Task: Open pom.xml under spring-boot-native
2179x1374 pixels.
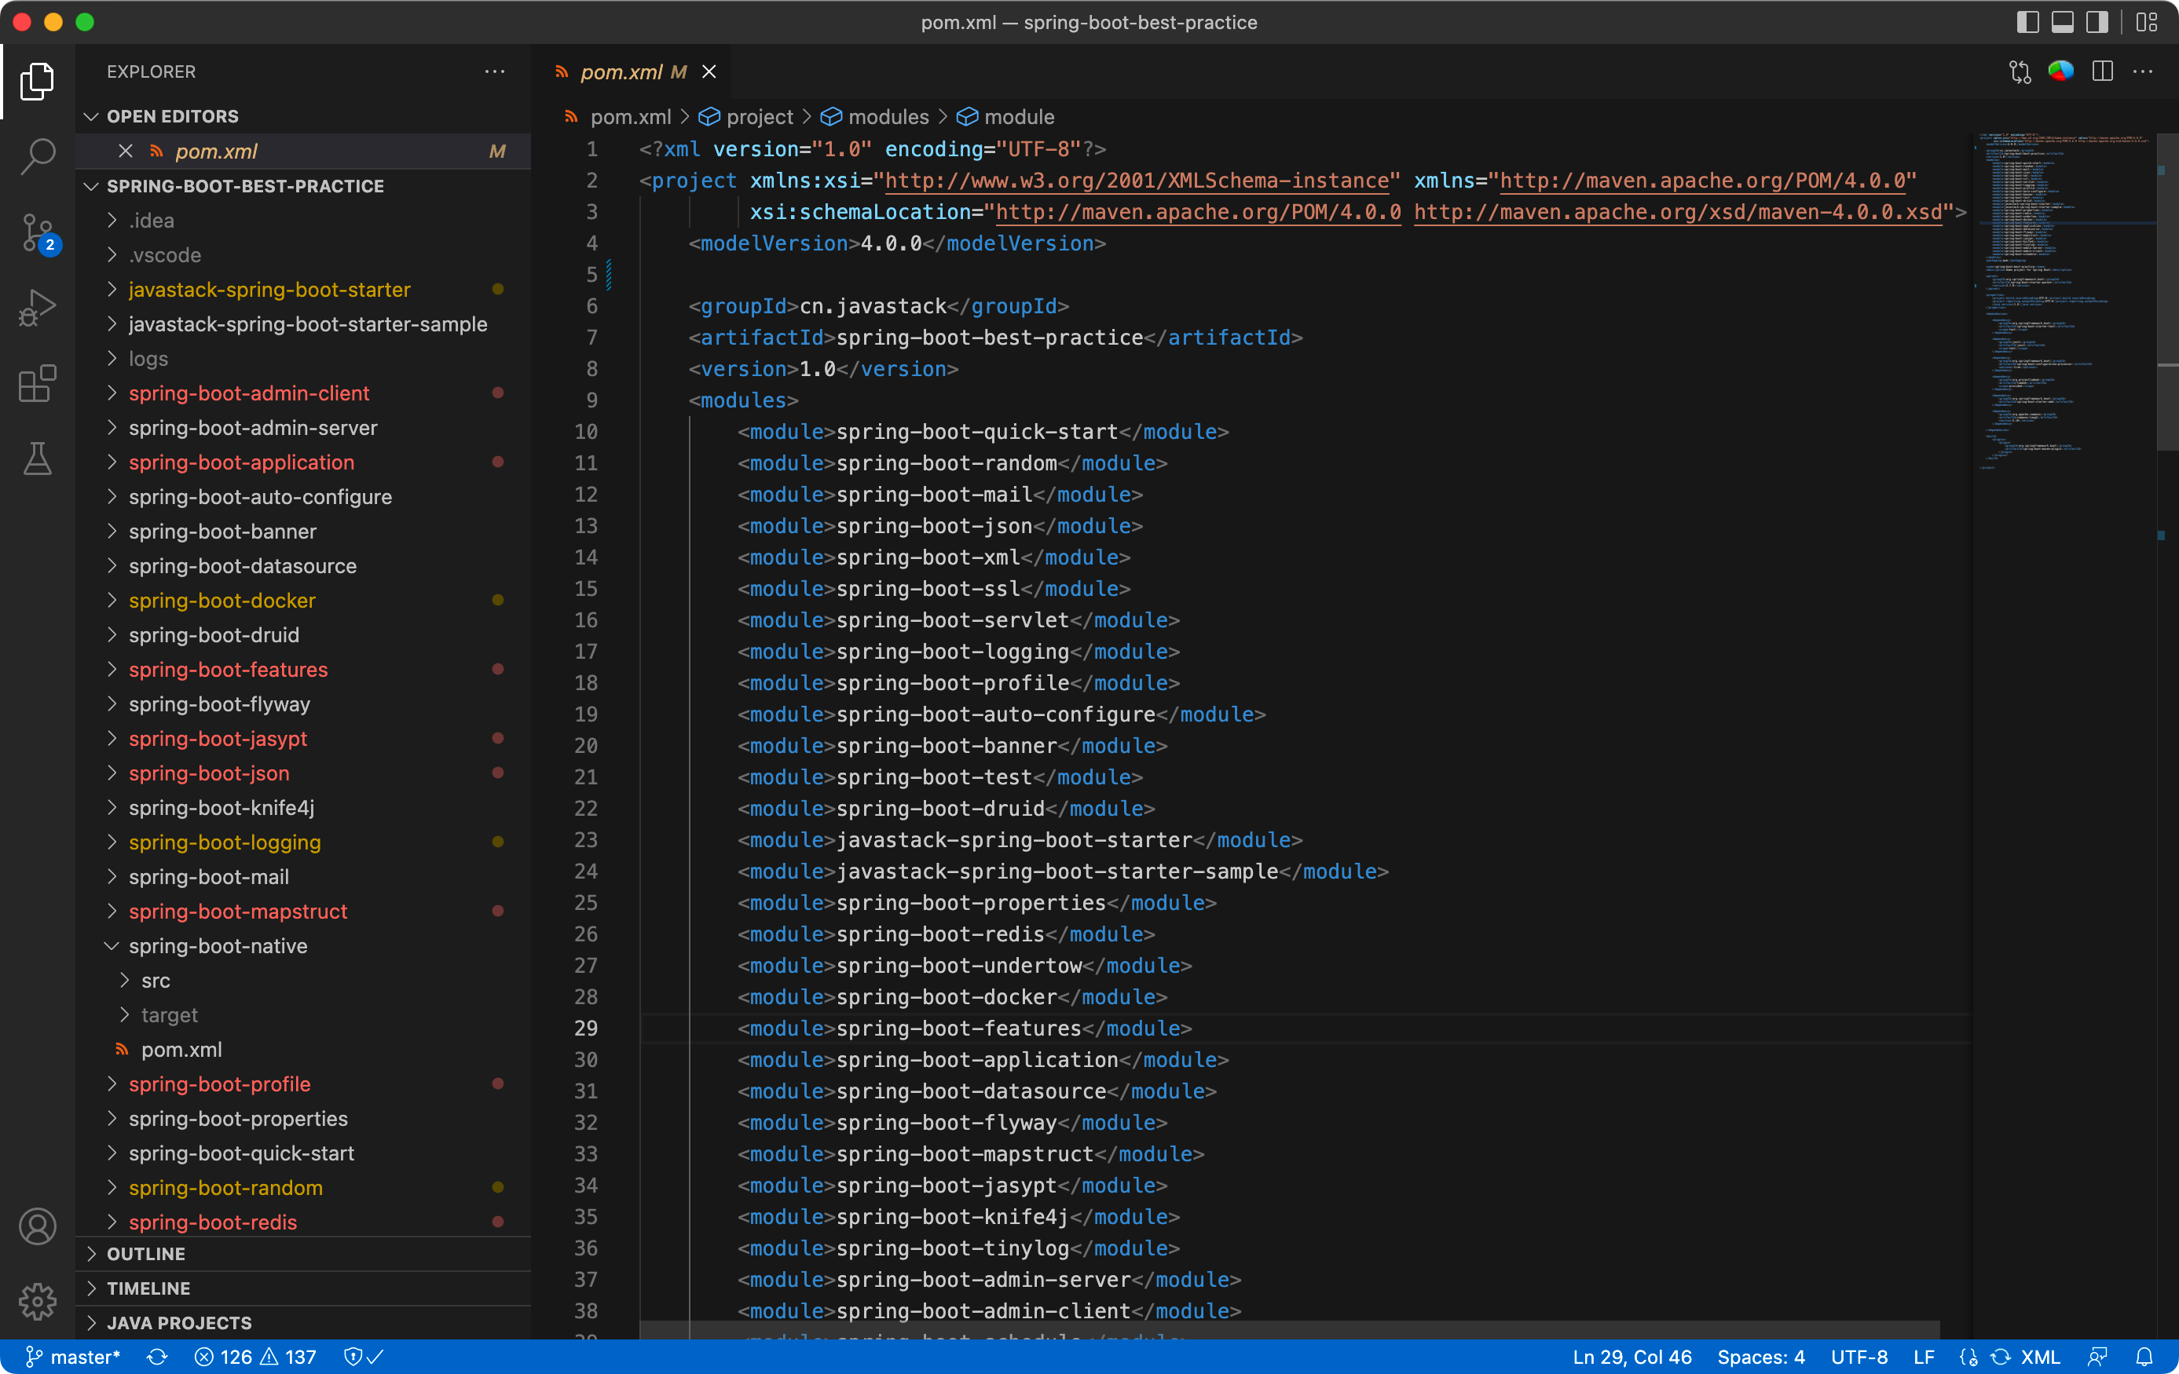Action: pos(303,1049)
